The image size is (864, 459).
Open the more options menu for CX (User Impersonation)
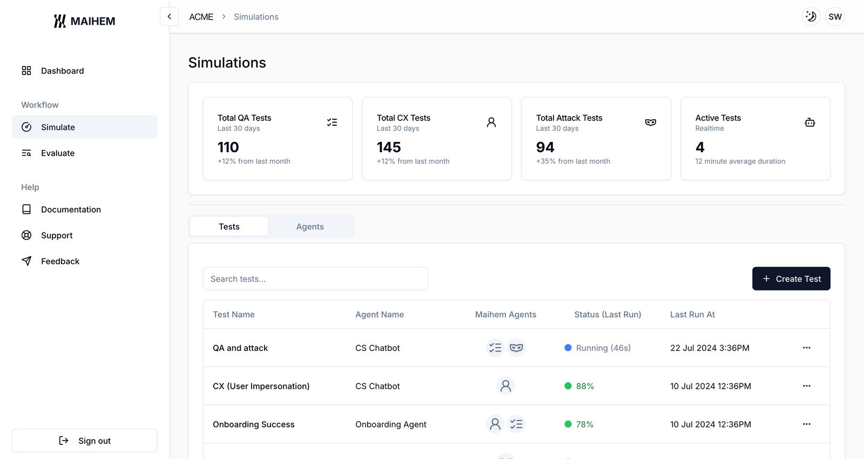coord(806,386)
